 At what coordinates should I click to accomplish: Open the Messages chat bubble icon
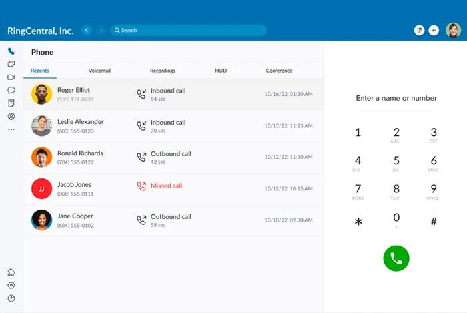pyautogui.click(x=11, y=90)
